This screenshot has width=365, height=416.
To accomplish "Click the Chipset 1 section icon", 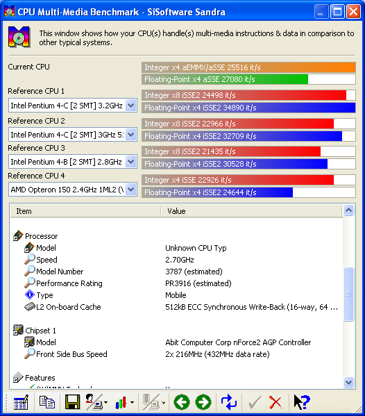I will point(18,330).
